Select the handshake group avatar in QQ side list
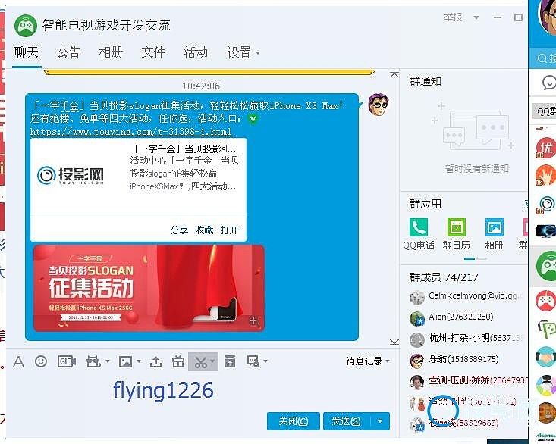 pos(546,357)
